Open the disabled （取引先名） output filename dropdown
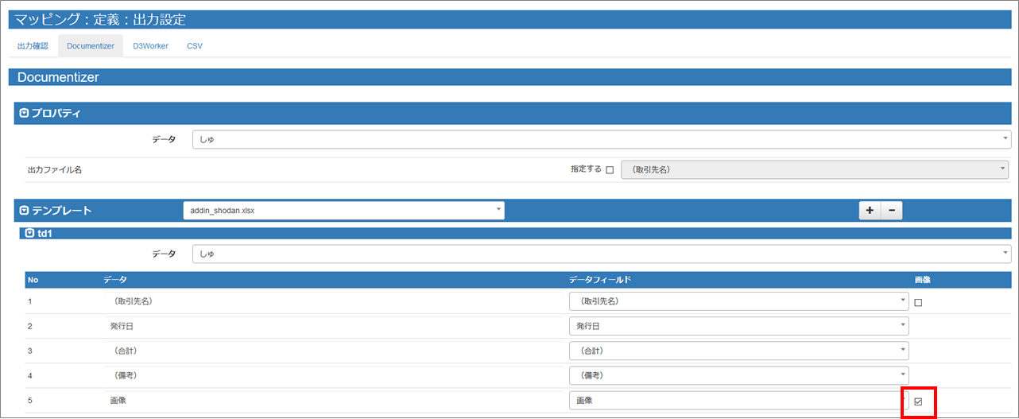Image resolution: width=1019 pixels, height=419 pixels. coord(814,170)
